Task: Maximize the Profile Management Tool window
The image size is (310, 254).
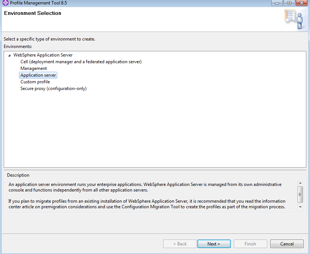Action: tap(289, 3)
